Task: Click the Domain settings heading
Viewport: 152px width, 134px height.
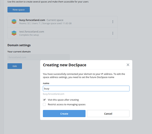Action: [19, 45]
